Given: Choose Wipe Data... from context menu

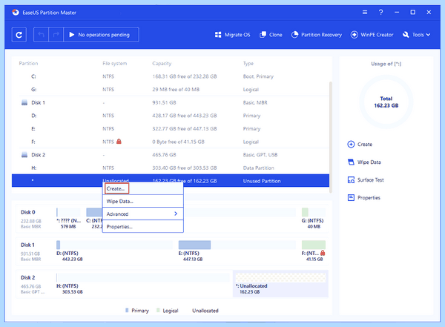Looking at the screenshot, I should coord(142,201).
